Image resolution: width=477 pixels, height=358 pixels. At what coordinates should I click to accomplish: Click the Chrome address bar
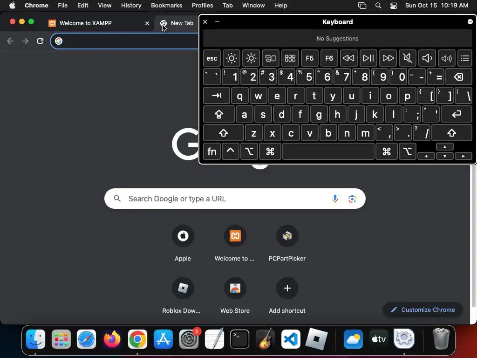point(125,41)
